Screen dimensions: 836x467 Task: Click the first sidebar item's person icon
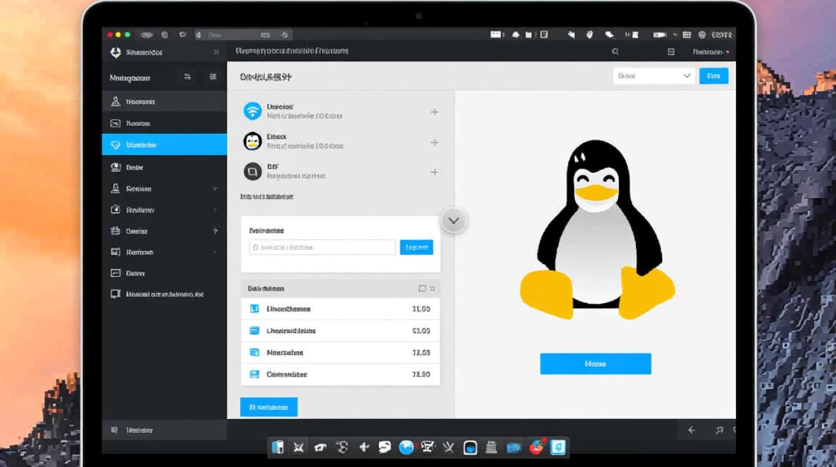click(115, 101)
